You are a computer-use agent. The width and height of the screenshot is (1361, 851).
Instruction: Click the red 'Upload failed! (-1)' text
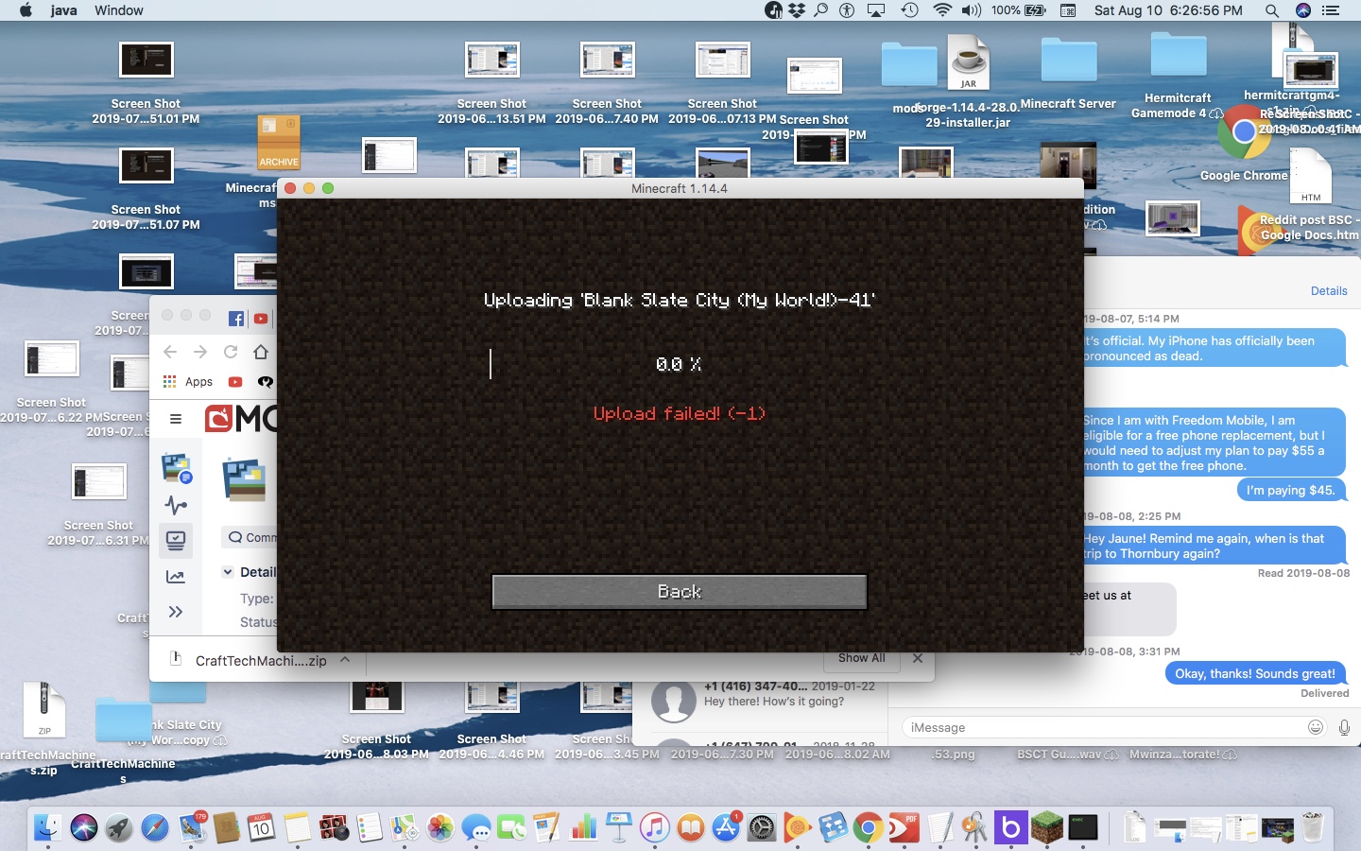click(x=679, y=413)
